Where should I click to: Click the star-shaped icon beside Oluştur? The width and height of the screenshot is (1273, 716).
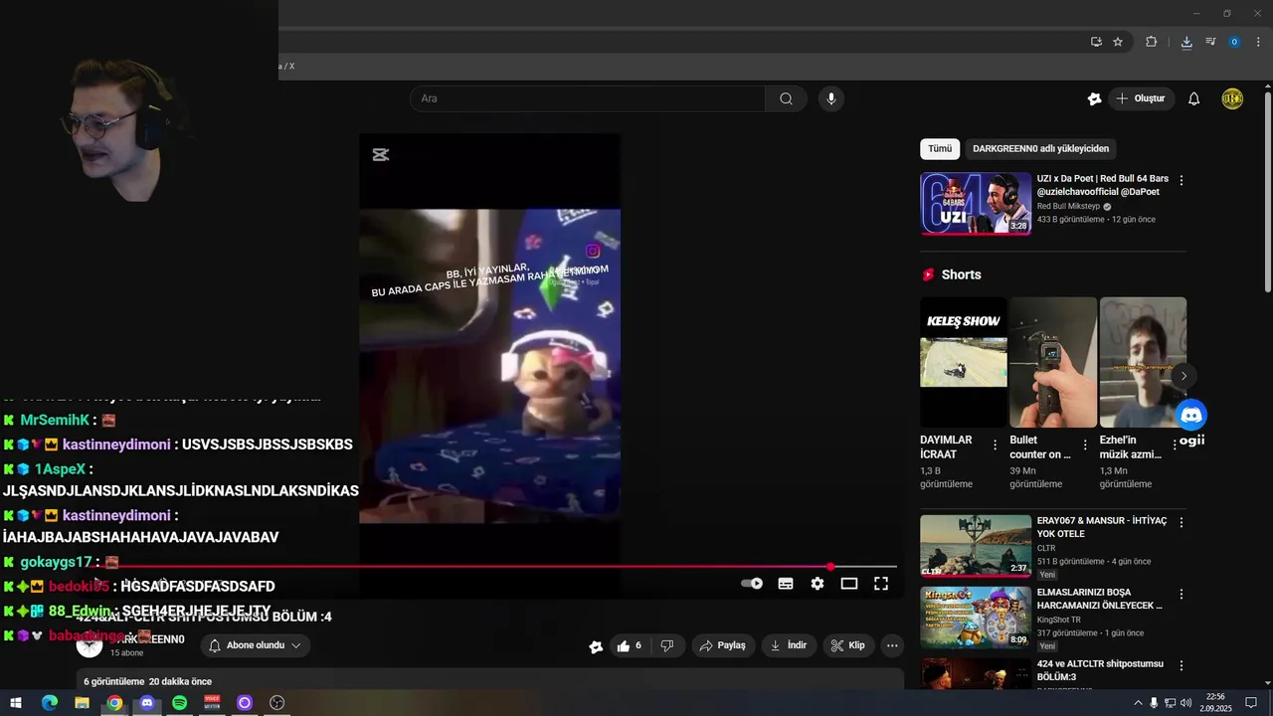(1094, 98)
